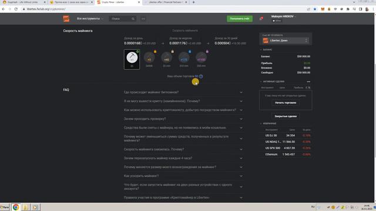Select the x170 blue miner speed level
The height and width of the screenshot is (211, 376).
(x=184, y=58)
